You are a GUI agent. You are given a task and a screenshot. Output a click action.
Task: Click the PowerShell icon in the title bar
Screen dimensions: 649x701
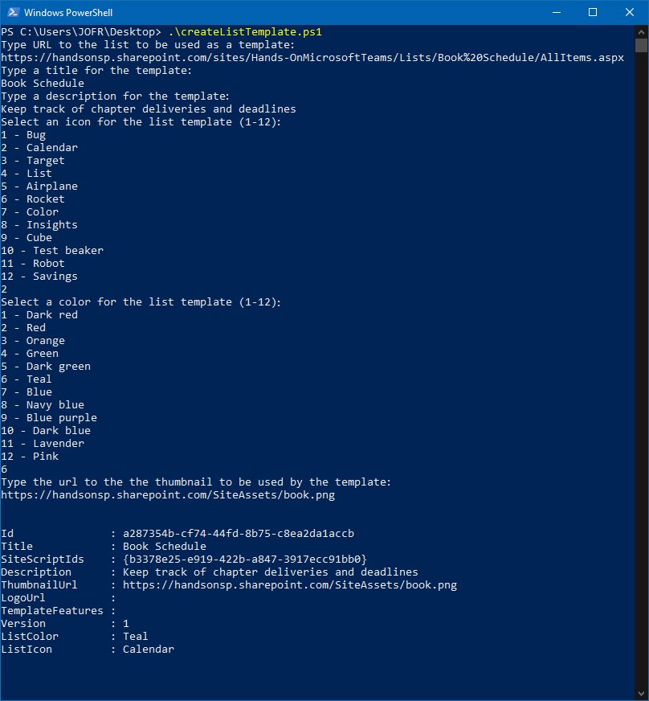[12, 12]
